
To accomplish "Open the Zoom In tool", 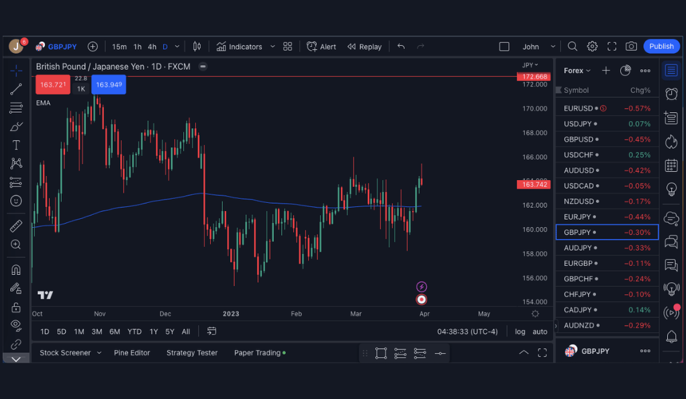I will [x=16, y=245].
